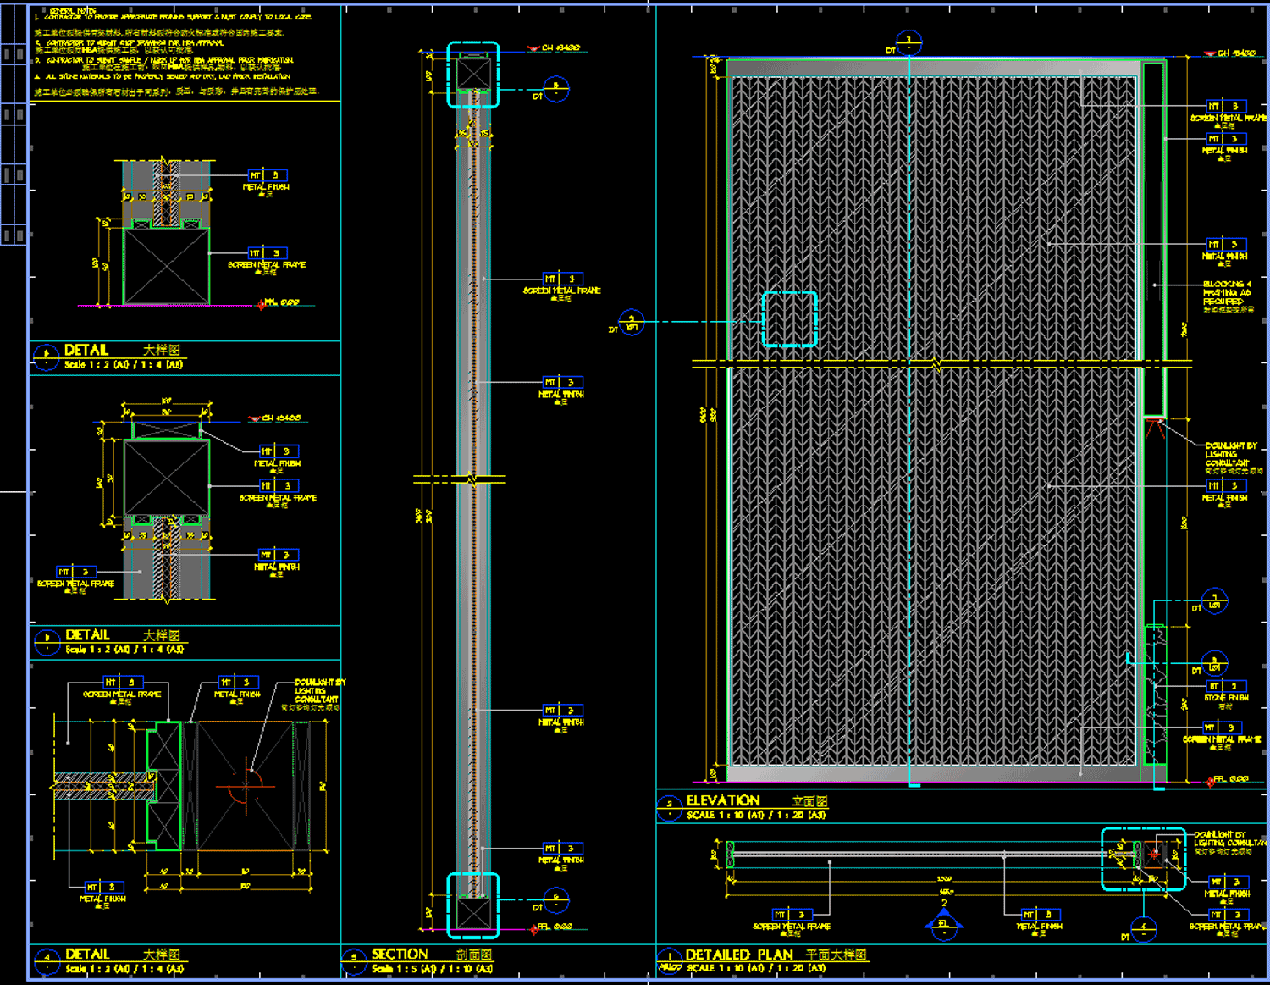Click the SECTION view title

click(x=399, y=955)
